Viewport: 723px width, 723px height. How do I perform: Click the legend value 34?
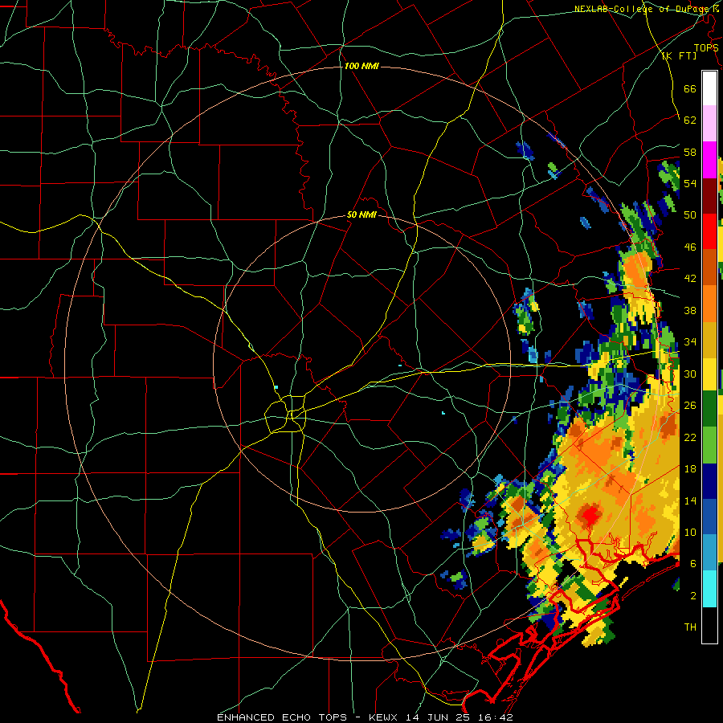point(690,342)
